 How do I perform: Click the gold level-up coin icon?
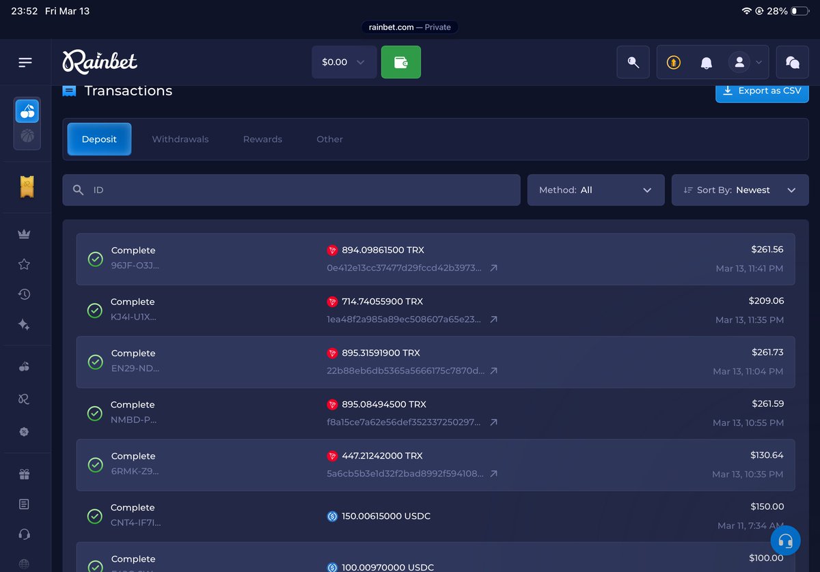click(x=674, y=63)
